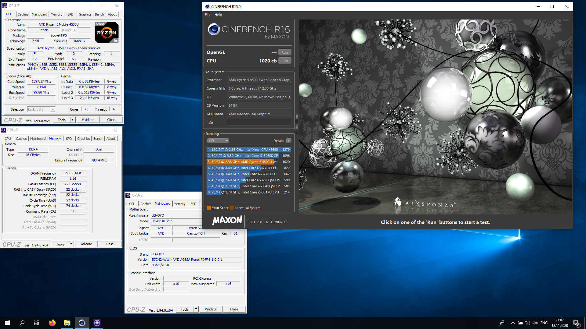Image resolution: width=586 pixels, height=329 pixels.
Task: Launch Firefox from the taskbar
Action: [x=52, y=323]
